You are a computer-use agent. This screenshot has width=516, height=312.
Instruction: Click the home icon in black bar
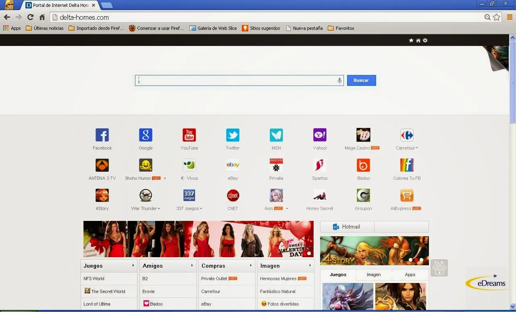[418, 40]
